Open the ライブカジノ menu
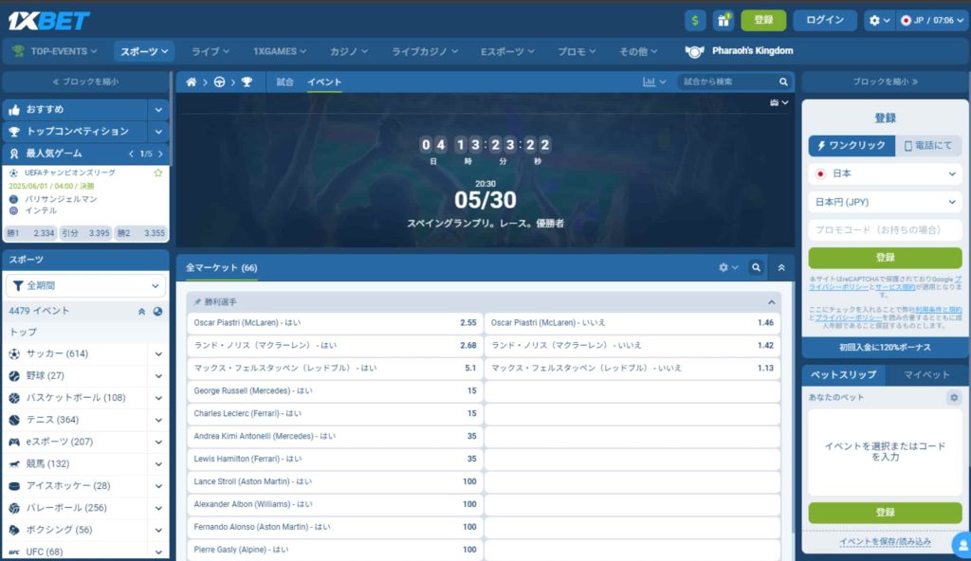Screen dimensions: 971x561 click(424, 51)
